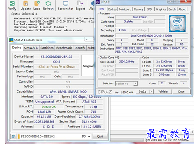
Task: Click the S.M.A.R.T. Status: OK value
Action: coord(49,107)
